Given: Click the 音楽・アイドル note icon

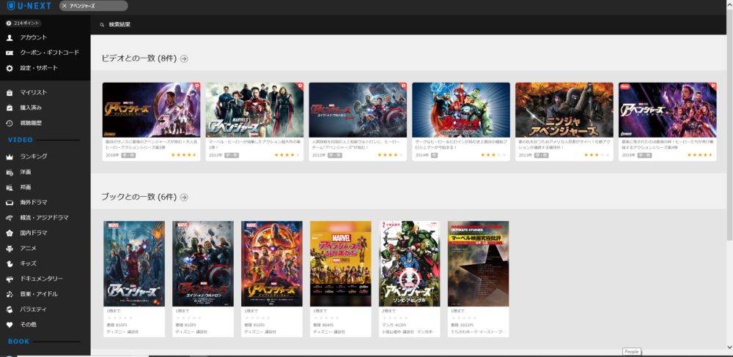Looking at the screenshot, I should (10, 294).
